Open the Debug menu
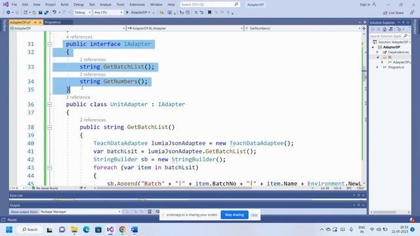 click(79, 5)
